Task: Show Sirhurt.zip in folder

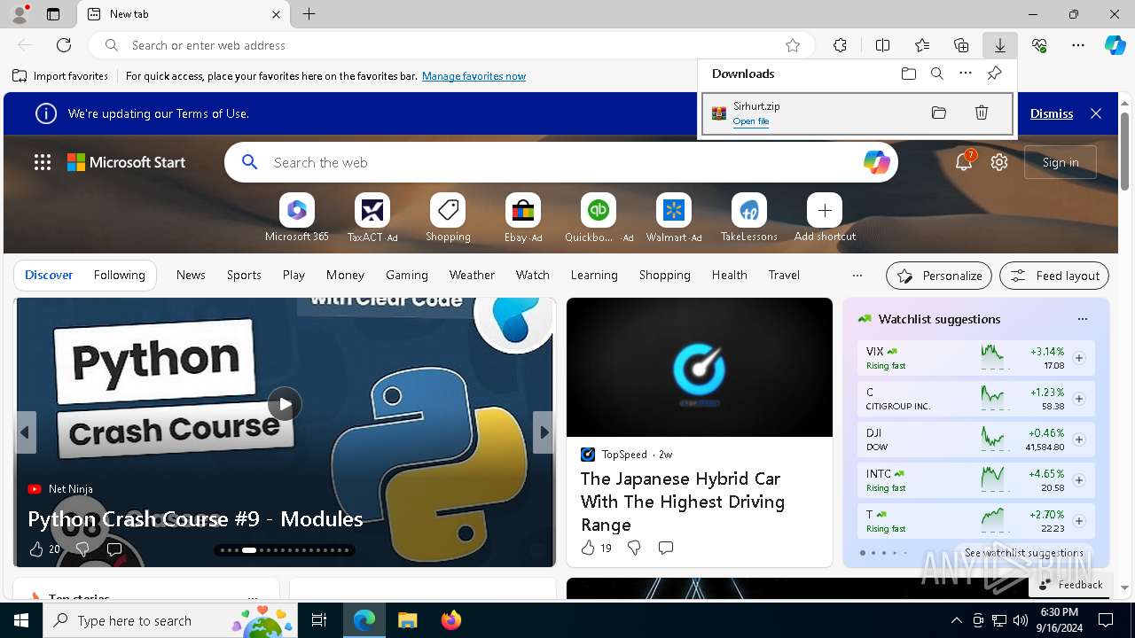Action: (939, 113)
